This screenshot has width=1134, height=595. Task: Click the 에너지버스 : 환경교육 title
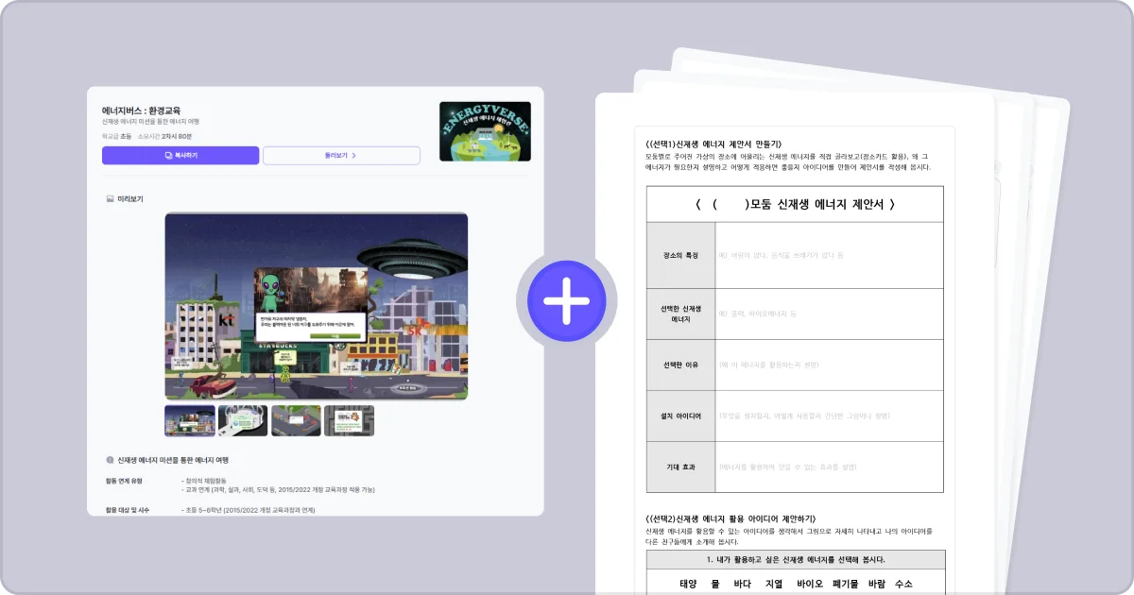139,110
